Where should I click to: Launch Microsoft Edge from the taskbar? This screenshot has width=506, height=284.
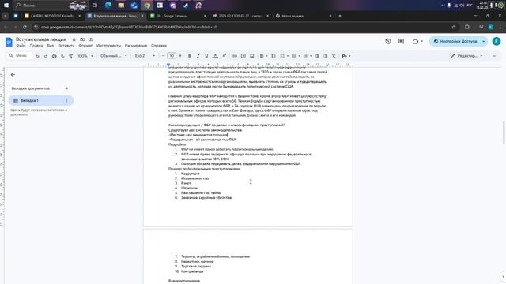[x=108, y=6]
